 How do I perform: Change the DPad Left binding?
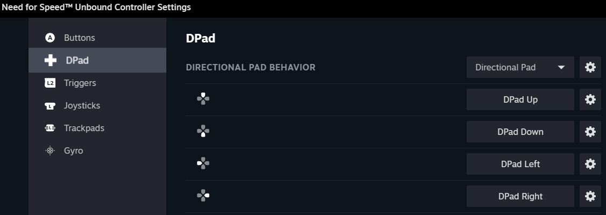520,164
